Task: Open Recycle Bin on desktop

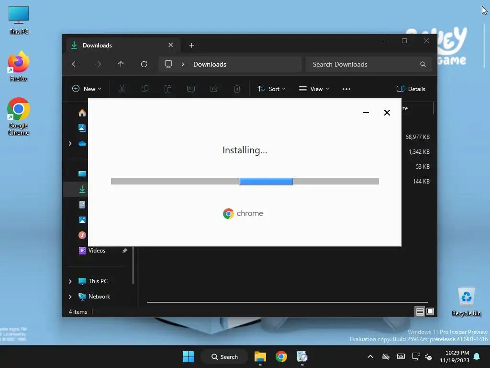Action: pos(466,302)
